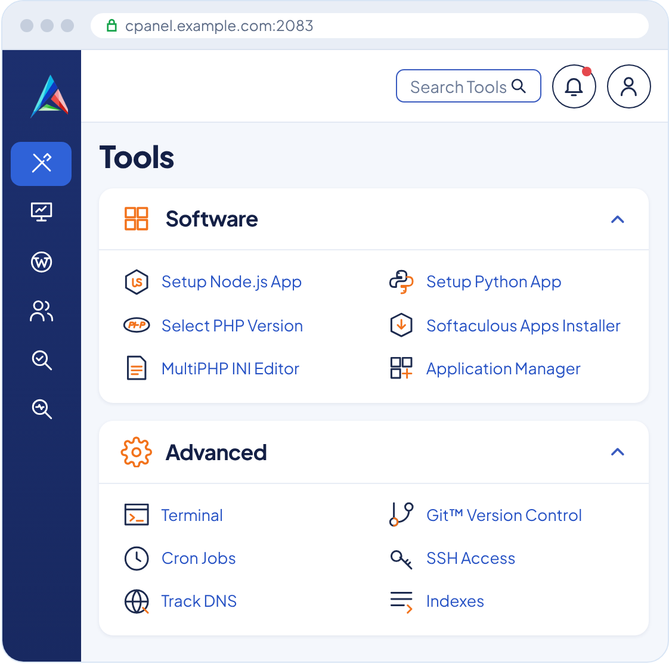Click the Terminal window icon
Image resolution: width=669 pixels, height=664 pixels.
tap(137, 515)
